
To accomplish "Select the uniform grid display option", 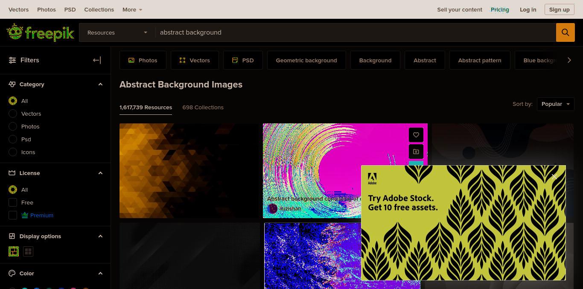I will click(x=28, y=251).
